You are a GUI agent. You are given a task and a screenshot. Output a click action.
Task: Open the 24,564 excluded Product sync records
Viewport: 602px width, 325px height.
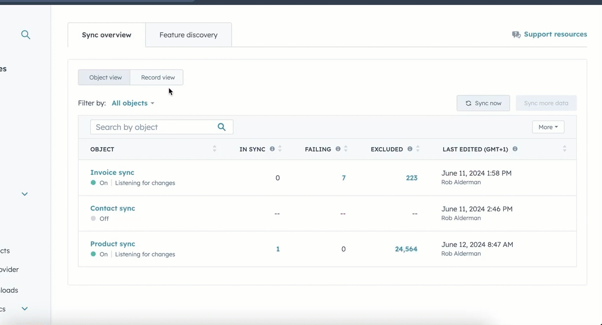[406, 249]
